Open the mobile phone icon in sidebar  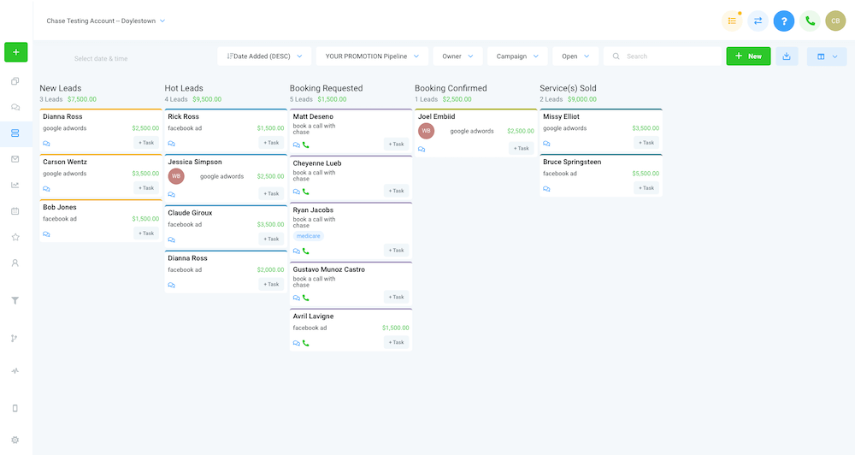click(15, 408)
